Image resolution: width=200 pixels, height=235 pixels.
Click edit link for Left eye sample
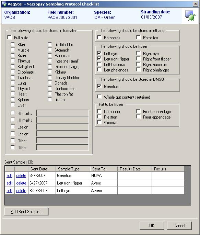(x=9, y=191)
